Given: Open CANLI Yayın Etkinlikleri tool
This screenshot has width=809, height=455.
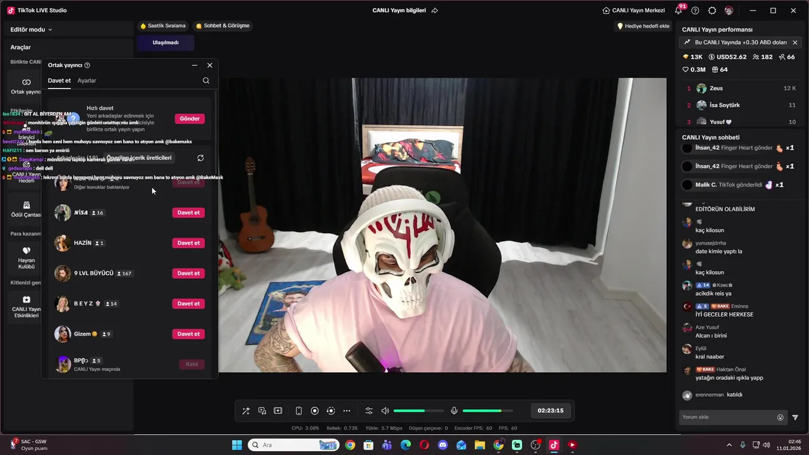Looking at the screenshot, I should 26,306.
